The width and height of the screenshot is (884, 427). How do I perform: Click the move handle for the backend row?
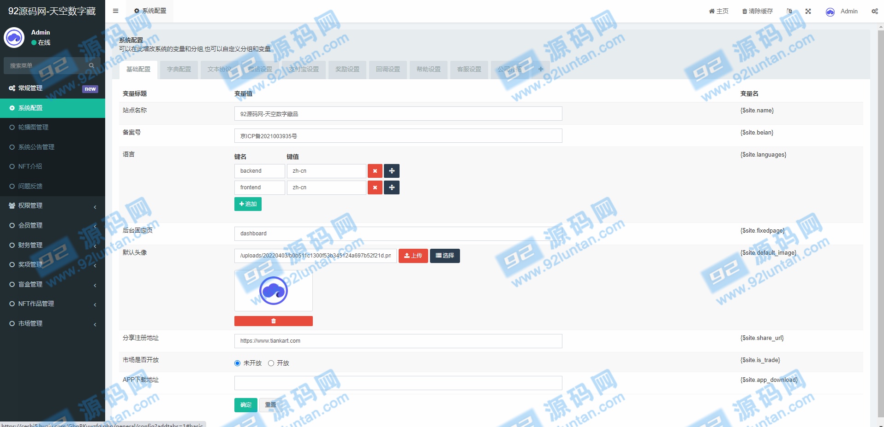[392, 171]
